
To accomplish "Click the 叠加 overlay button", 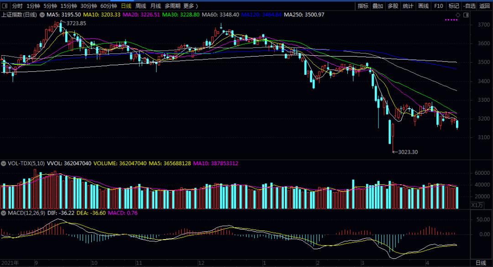I will [x=378, y=6].
